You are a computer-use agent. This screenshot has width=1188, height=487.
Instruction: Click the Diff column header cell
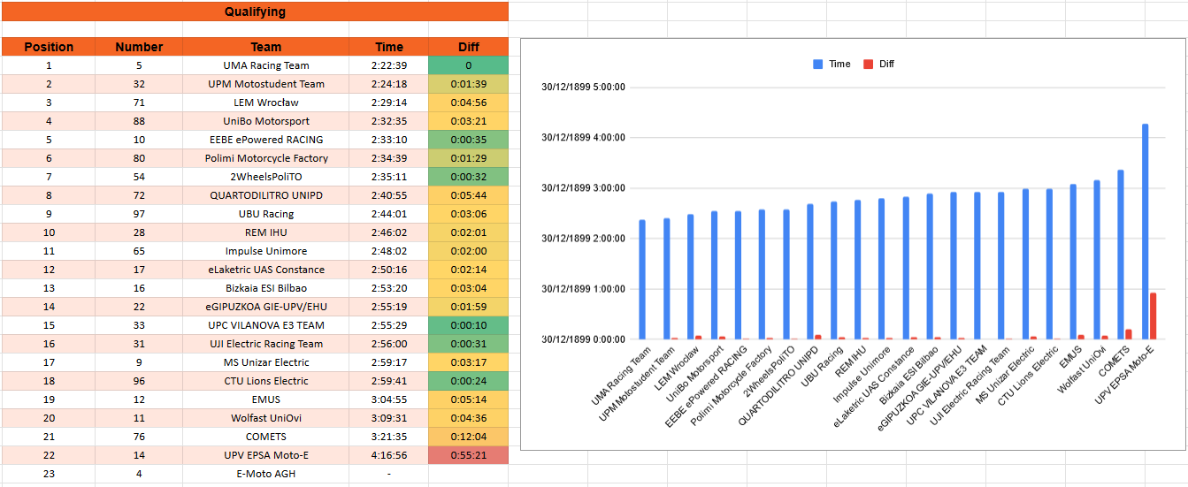click(x=469, y=47)
